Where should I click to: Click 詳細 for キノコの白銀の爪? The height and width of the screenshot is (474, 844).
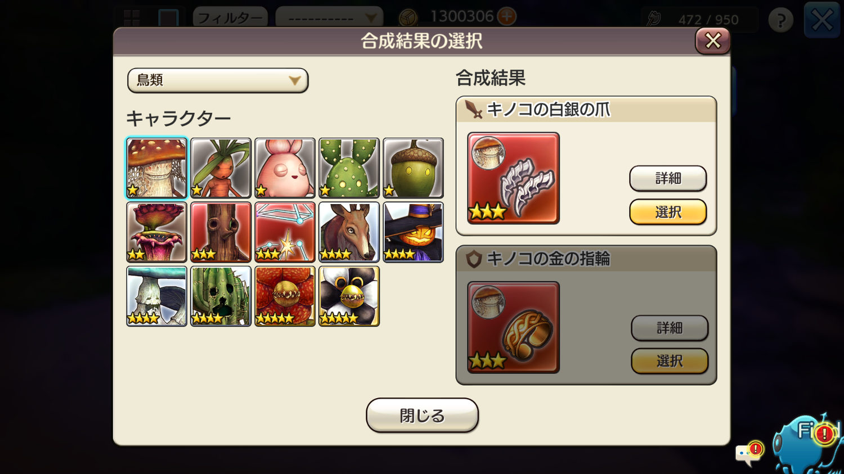coord(668,178)
